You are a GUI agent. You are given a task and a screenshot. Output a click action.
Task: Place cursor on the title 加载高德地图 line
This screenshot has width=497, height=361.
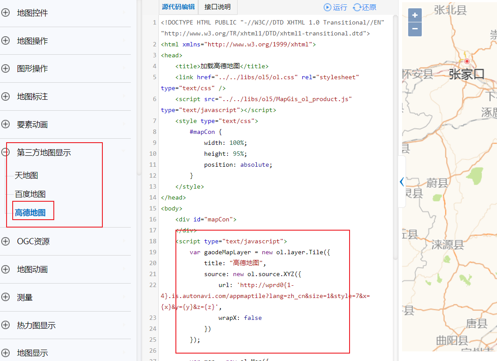(222, 66)
